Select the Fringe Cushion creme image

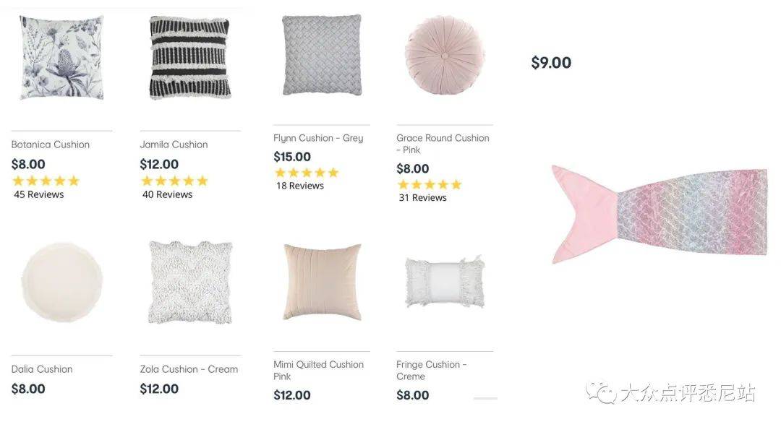(x=444, y=282)
